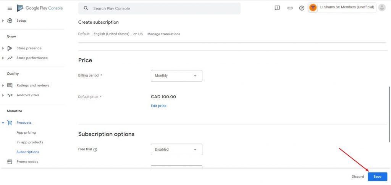Image resolution: width=391 pixels, height=185 pixels.
Task: Open the hamburger navigation menu
Action: [x=10, y=8]
